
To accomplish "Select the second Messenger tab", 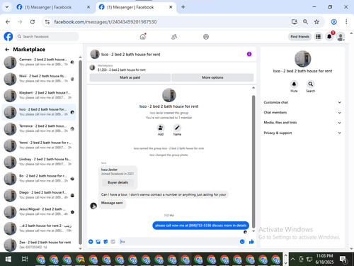I will [x=136, y=7].
